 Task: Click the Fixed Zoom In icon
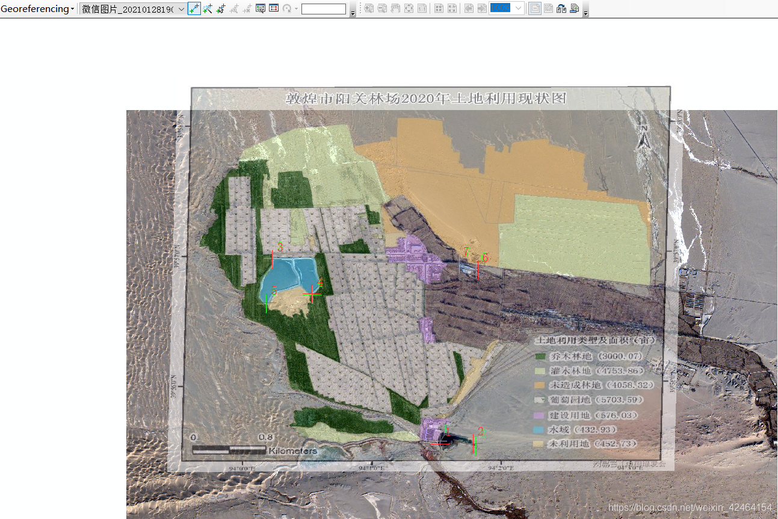click(439, 8)
